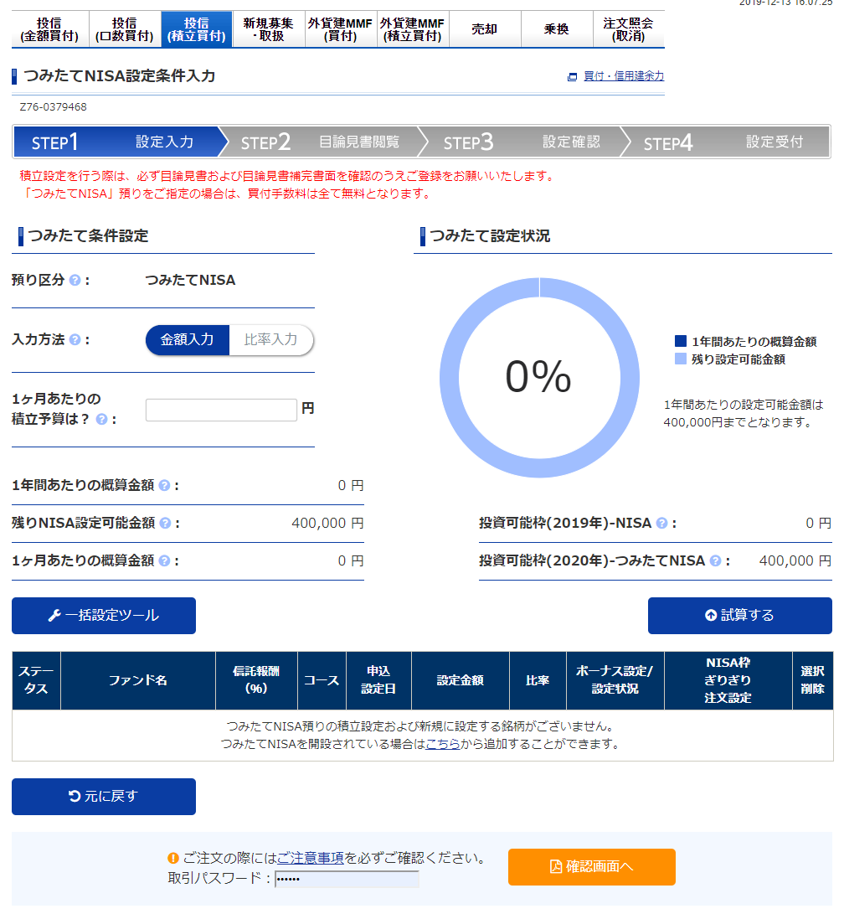This screenshot has width=844, height=914.
Task: Click コース column header
Action: (x=322, y=680)
